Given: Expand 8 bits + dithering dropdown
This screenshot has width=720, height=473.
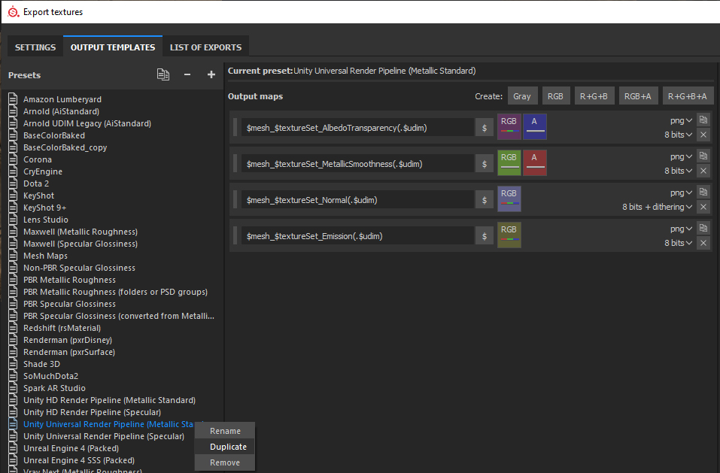Looking at the screenshot, I should (657, 207).
